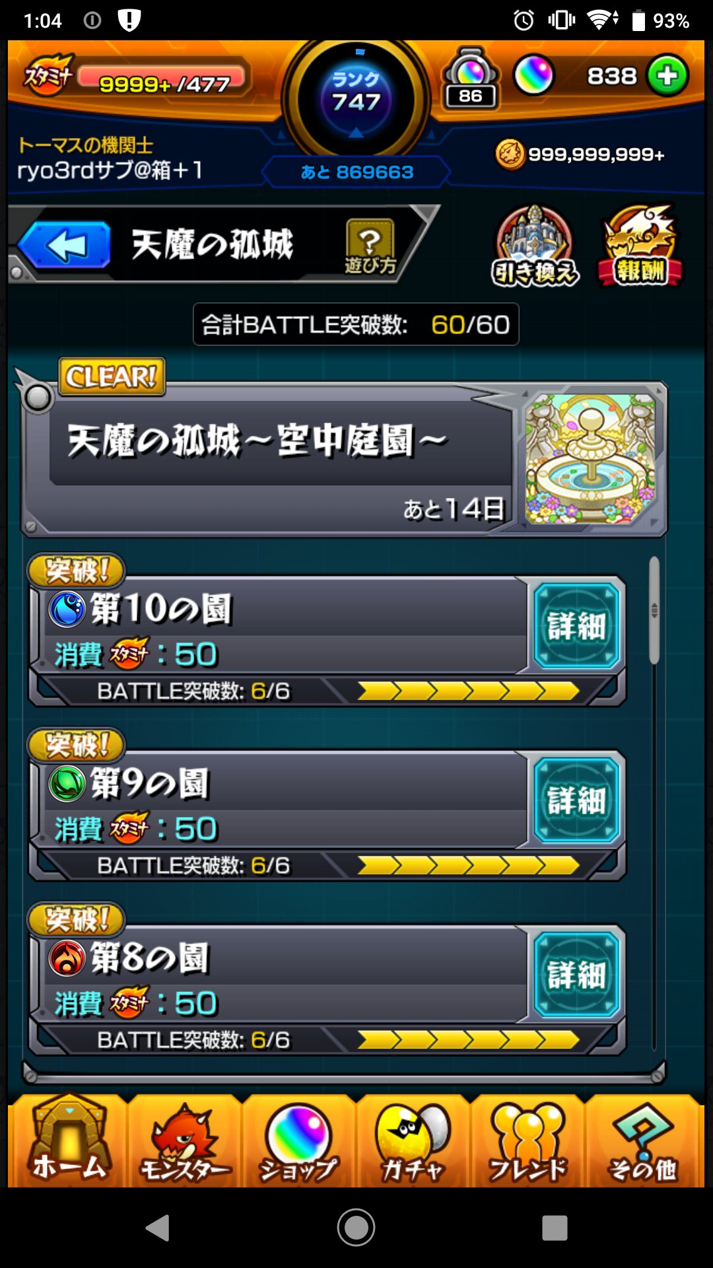Tap 詳細 for 第9の園
Viewport: 713px width, 1268px height.
576,800
